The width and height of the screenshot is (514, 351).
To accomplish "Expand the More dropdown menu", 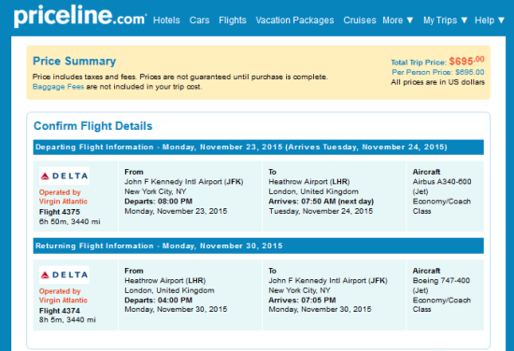I will (397, 21).
